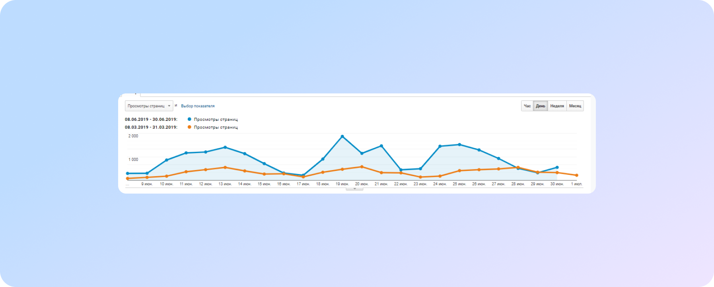Click the 29 июн. axis label
The width and height of the screenshot is (714, 287).
537,184
